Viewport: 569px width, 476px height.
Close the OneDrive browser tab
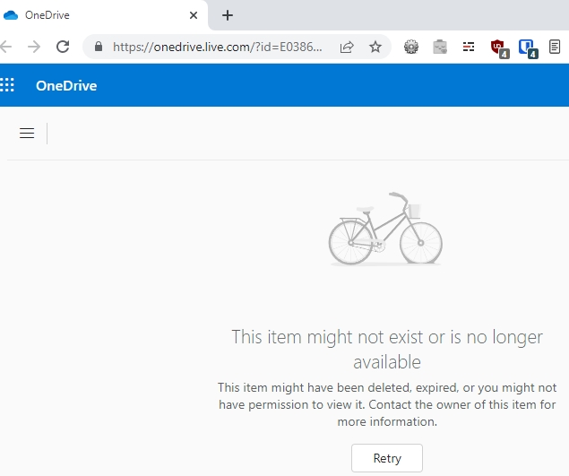coord(194,15)
